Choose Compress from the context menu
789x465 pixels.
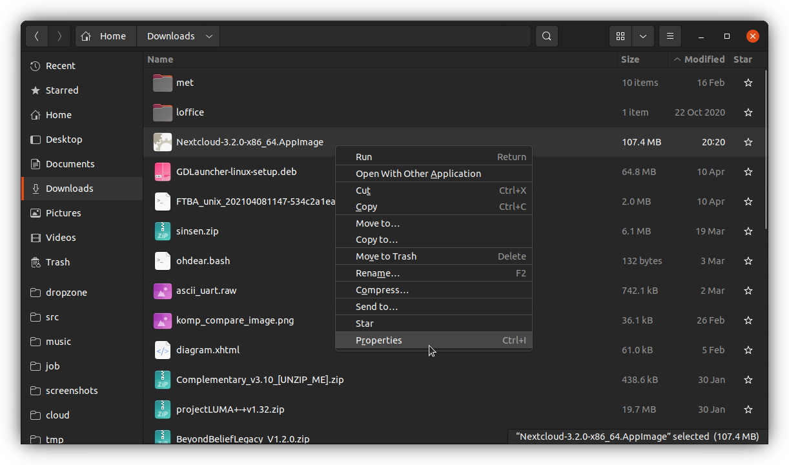[x=434, y=290]
